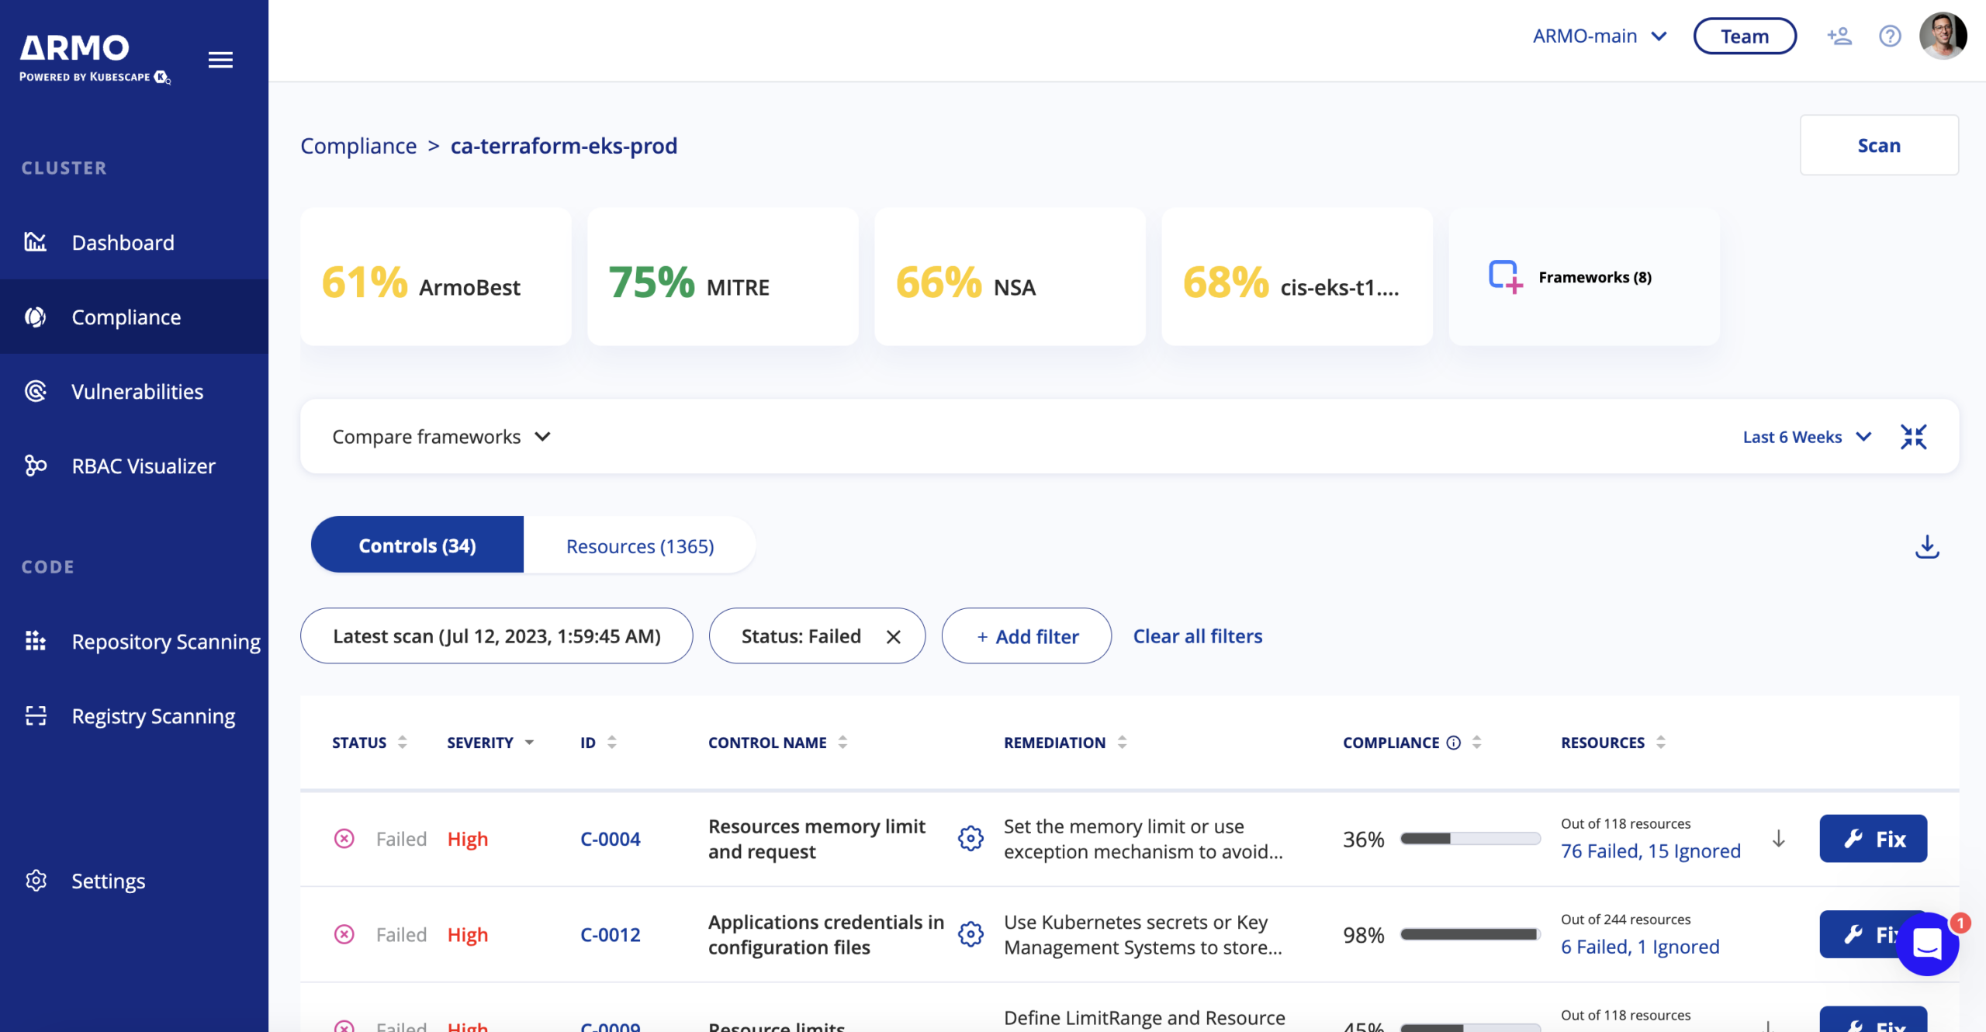Image resolution: width=1986 pixels, height=1032 pixels.
Task: Open the Latest scan date selector
Action: (496, 635)
